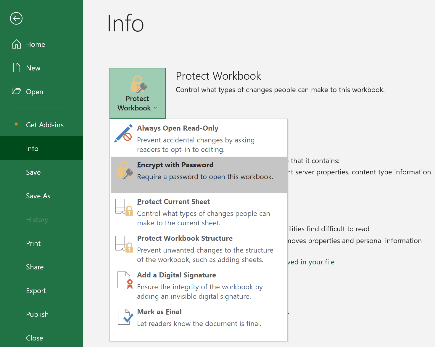Screen dimensions: 435x347
Task: Click the Home house icon
Action: (17, 44)
